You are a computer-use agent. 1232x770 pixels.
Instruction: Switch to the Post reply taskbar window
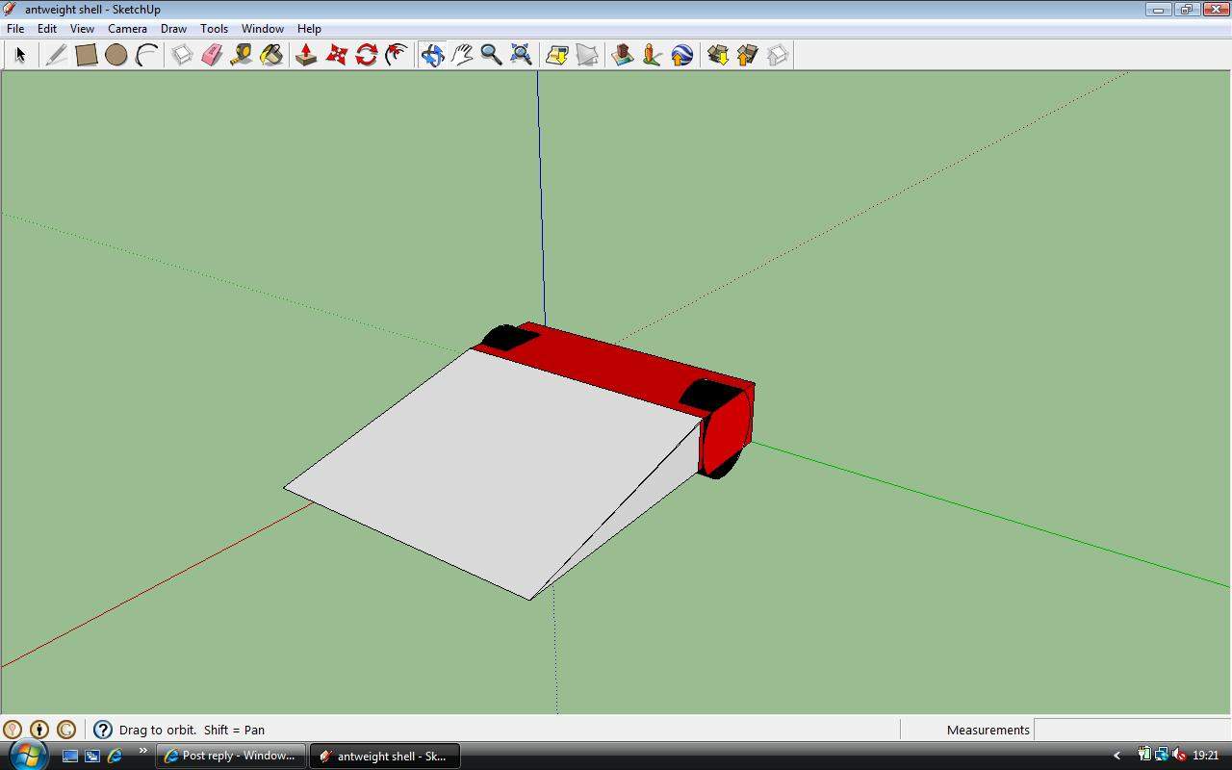pyautogui.click(x=231, y=756)
